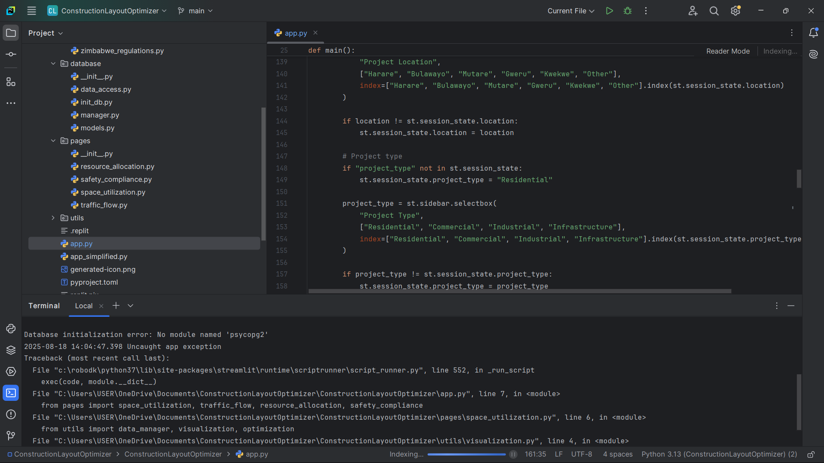This screenshot has width=824, height=463.
Task: Open the main hamburger menu
Action: click(31, 11)
